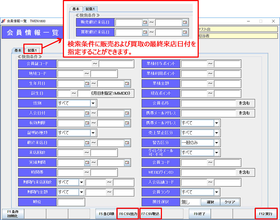Open calendar for 実績期間 end date

tap(127, 162)
